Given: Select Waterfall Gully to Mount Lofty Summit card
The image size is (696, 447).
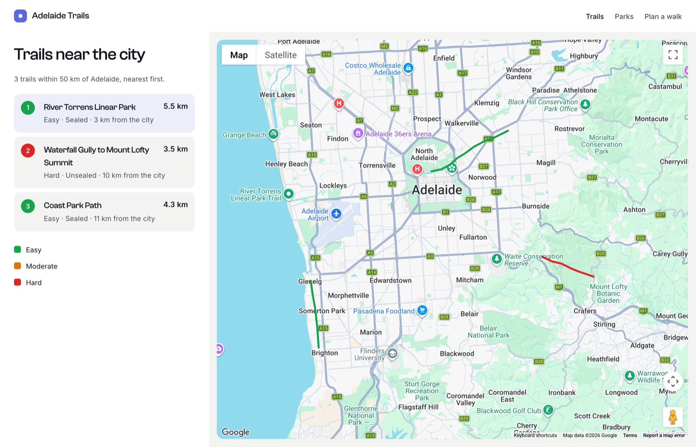Looking at the screenshot, I should pyautogui.click(x=104, y=162).
